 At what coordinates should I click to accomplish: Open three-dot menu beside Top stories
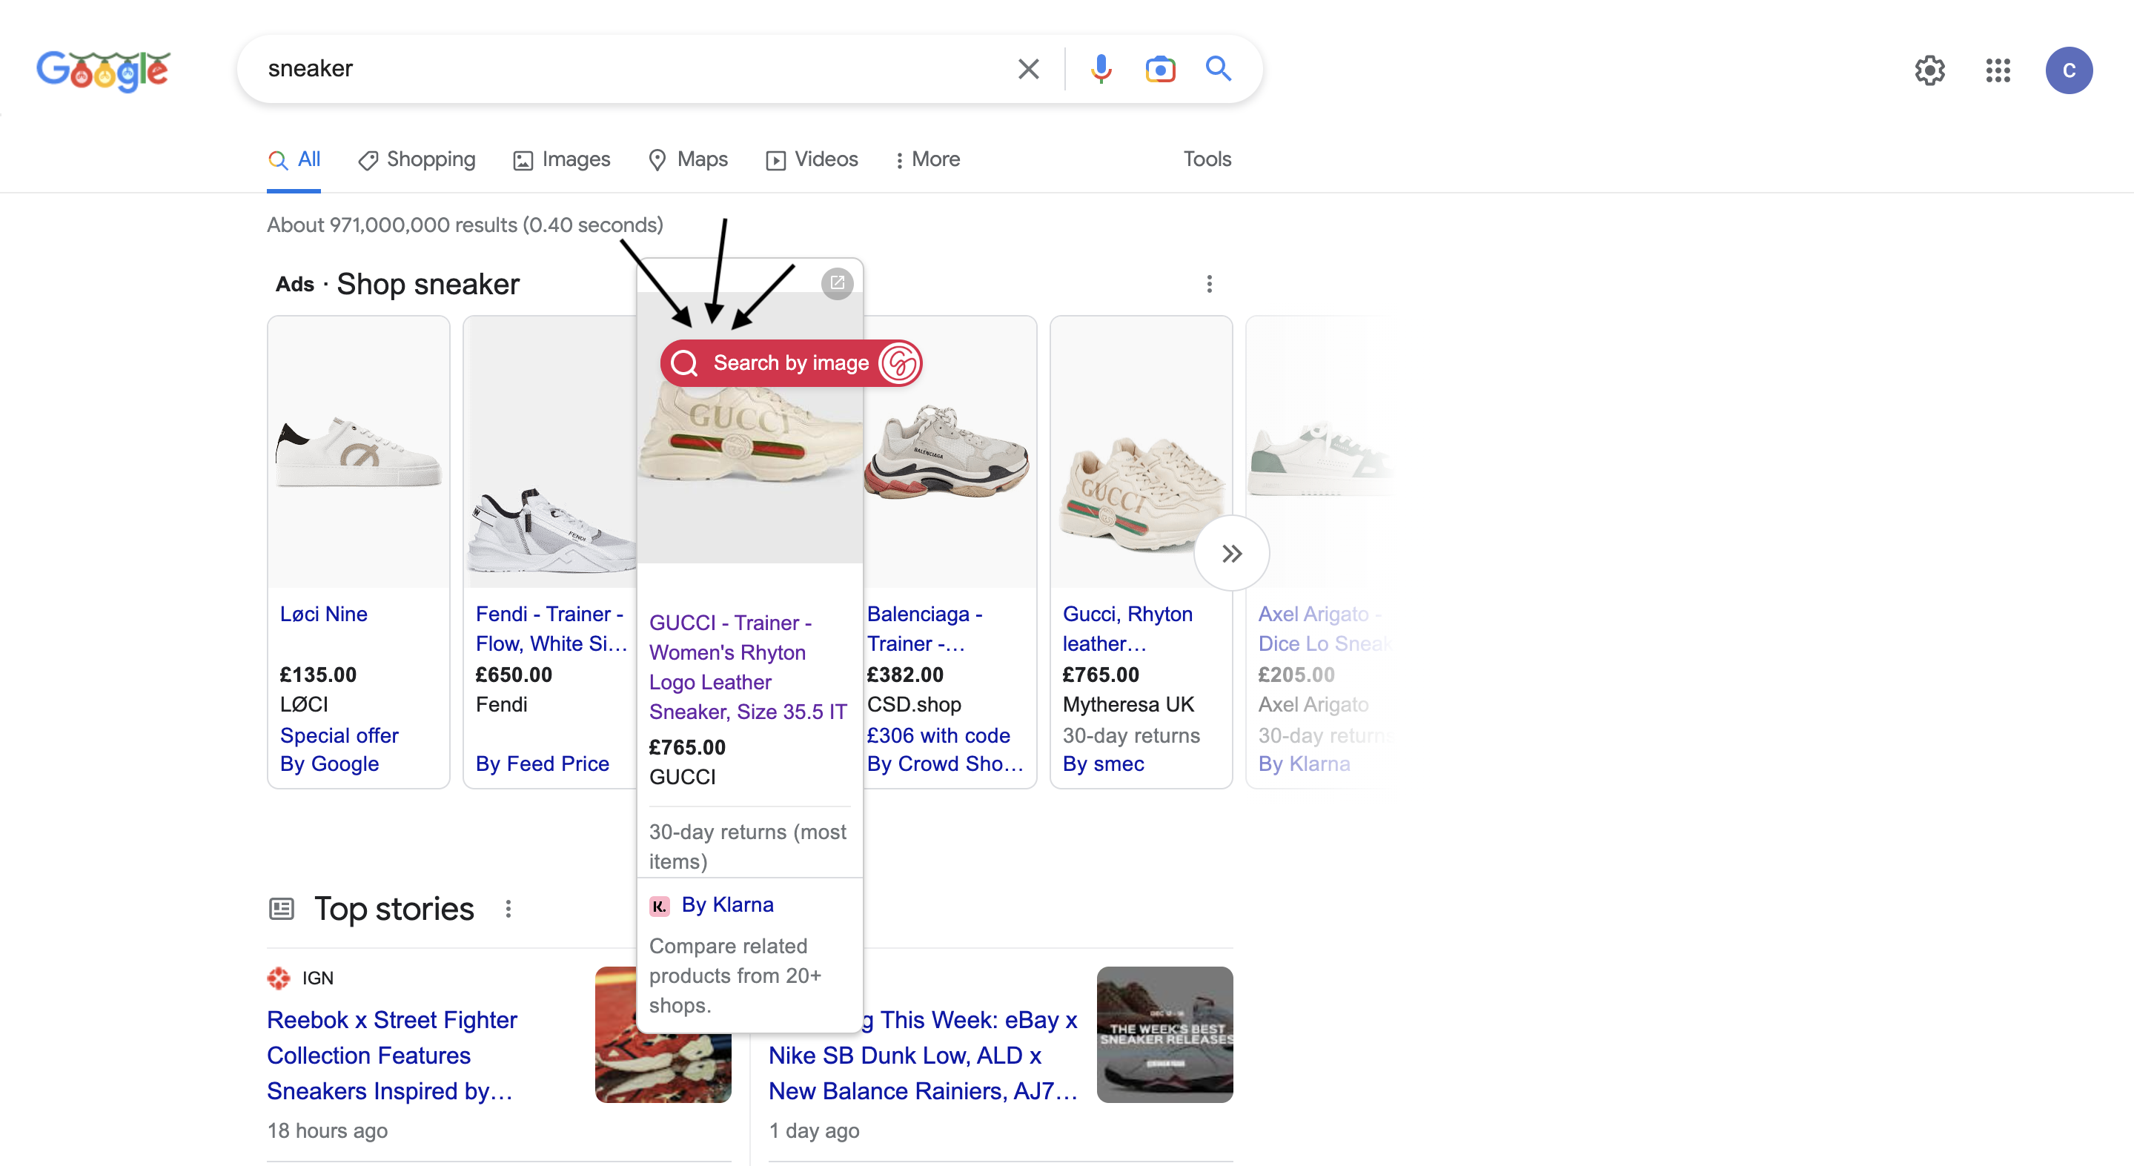508,909
